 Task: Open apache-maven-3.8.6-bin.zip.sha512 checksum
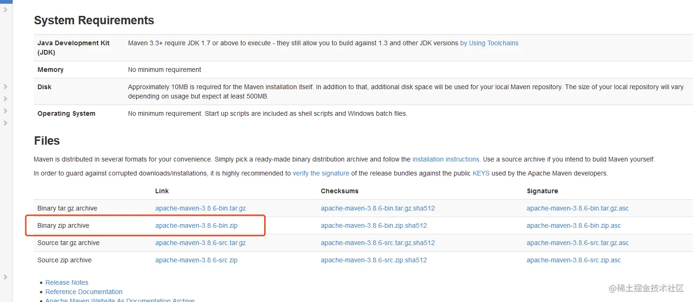pyautogui.click(x=374, y=225)
